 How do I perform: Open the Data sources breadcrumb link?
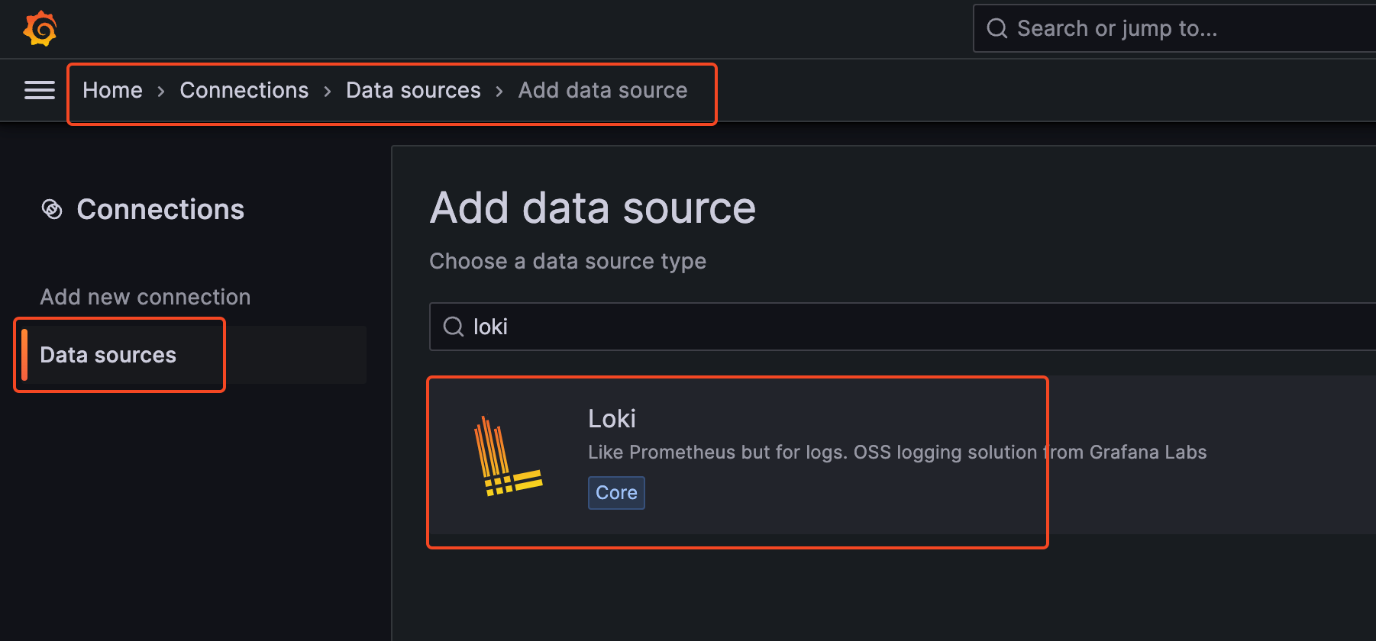click(x=413, y=90)
